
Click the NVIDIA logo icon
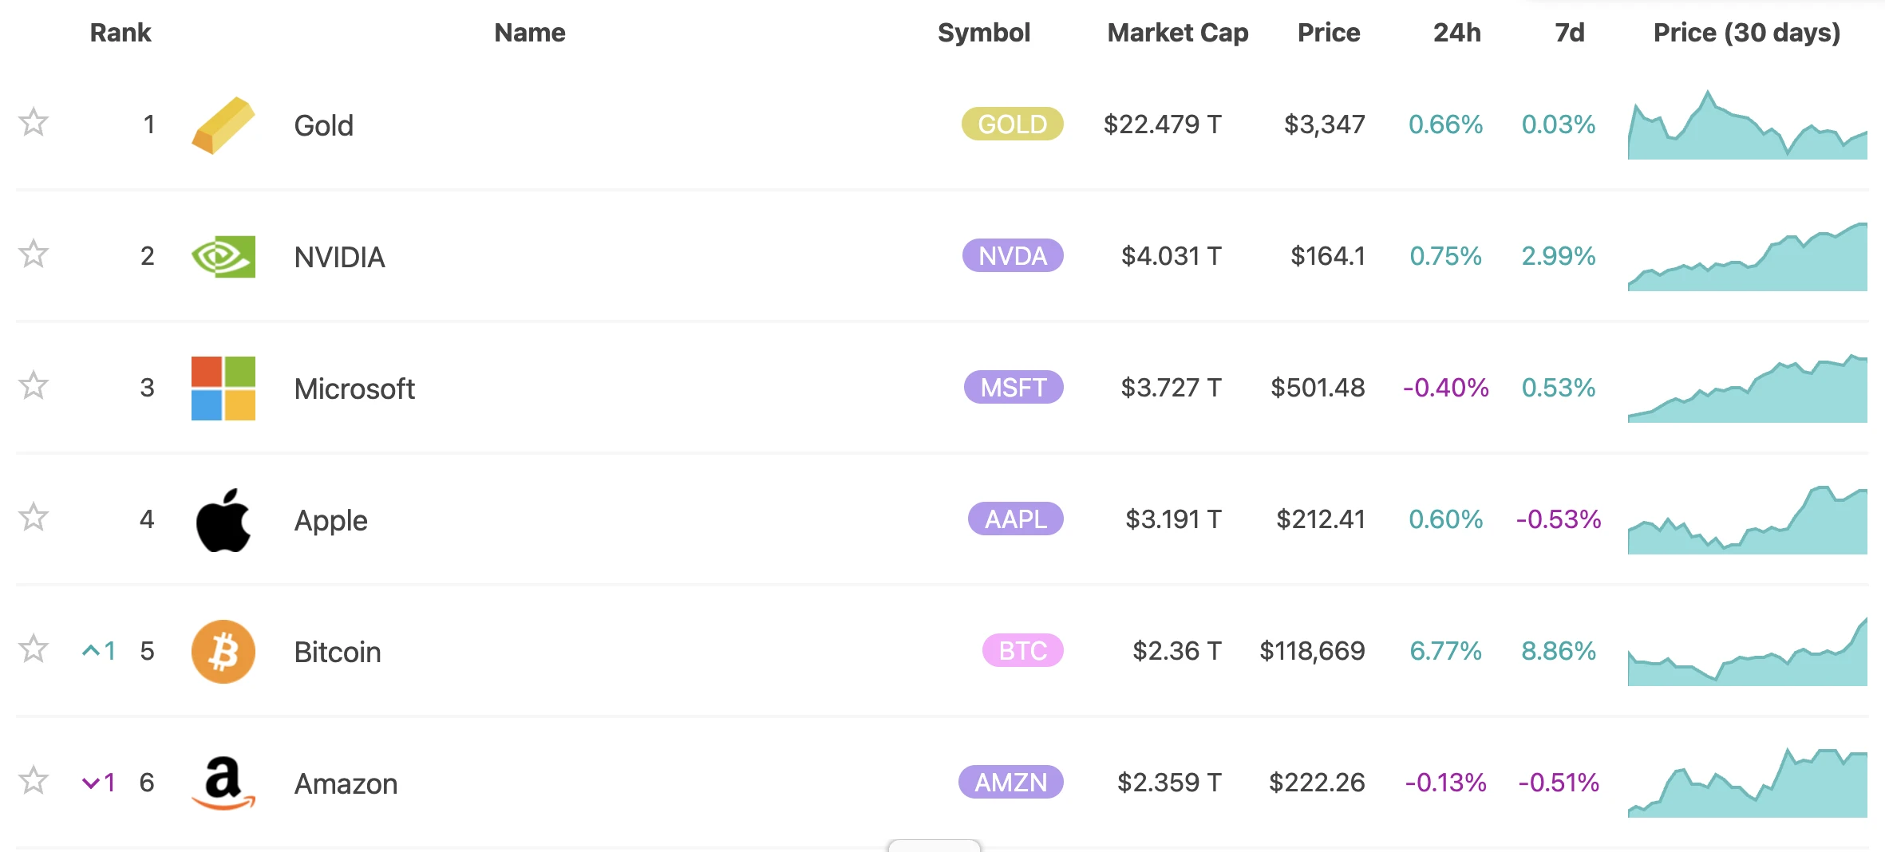click(223, 257)
